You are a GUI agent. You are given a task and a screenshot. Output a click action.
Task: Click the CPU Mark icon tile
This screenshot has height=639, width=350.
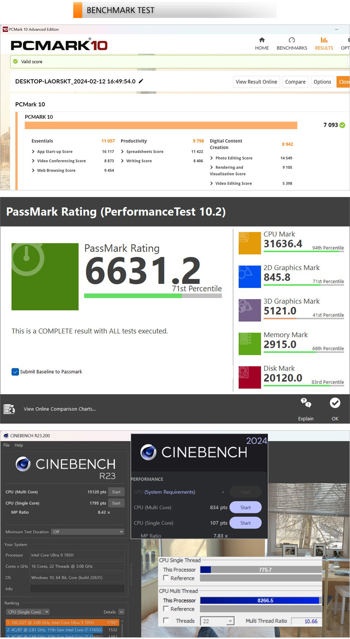coord(249,243)
